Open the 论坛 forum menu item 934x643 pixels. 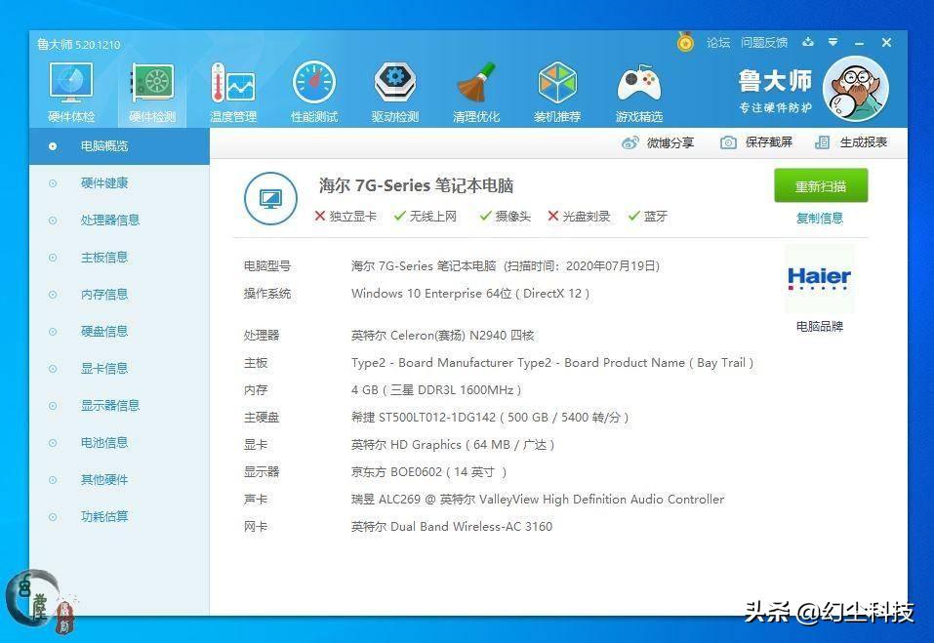(x=717, y=42)
